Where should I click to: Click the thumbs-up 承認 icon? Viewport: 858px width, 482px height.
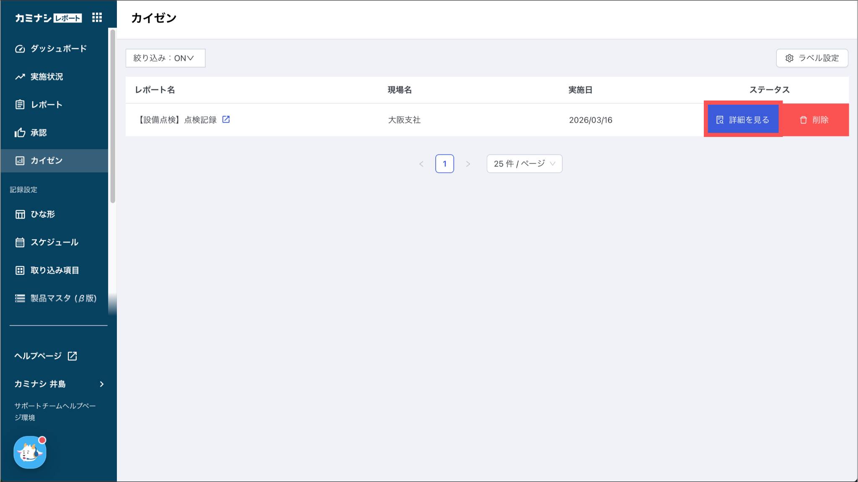click(x=20, y=133)
